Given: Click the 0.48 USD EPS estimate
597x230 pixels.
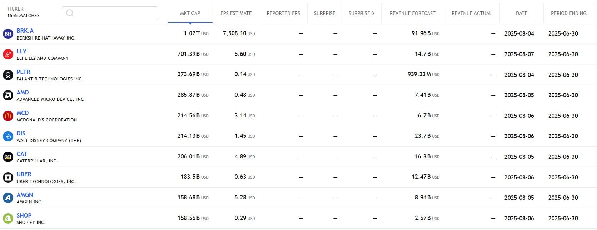Looking at the screenshot, I should 245,95.
